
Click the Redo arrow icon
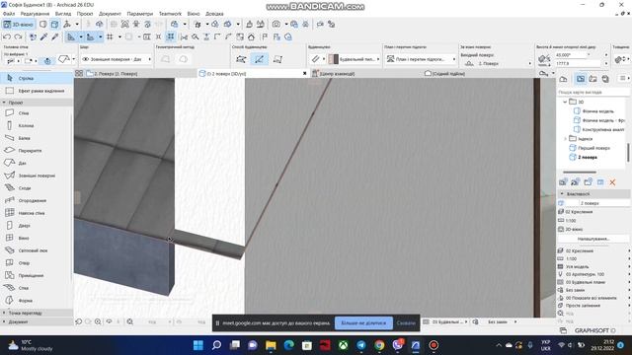18,37
